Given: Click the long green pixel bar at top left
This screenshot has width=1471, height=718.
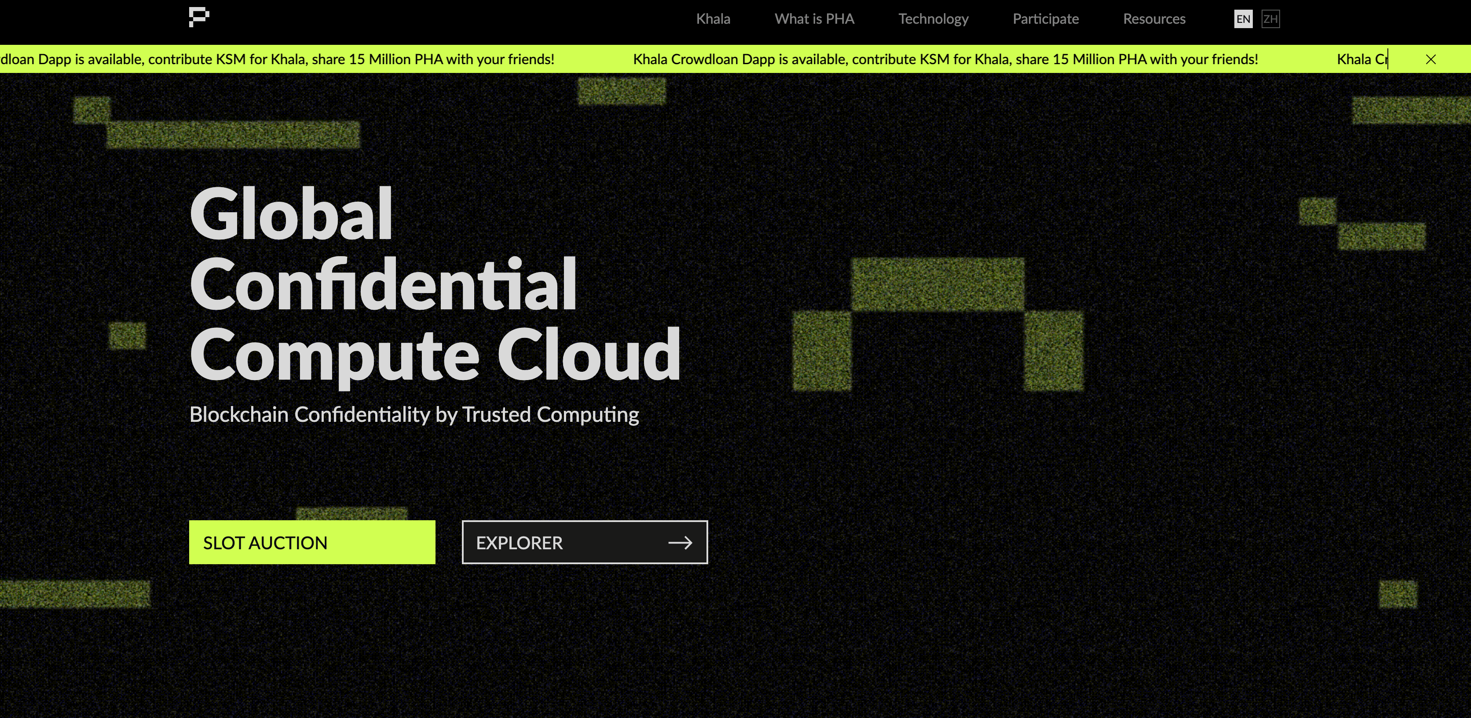Looking at the screenshot, I should 233,134.
